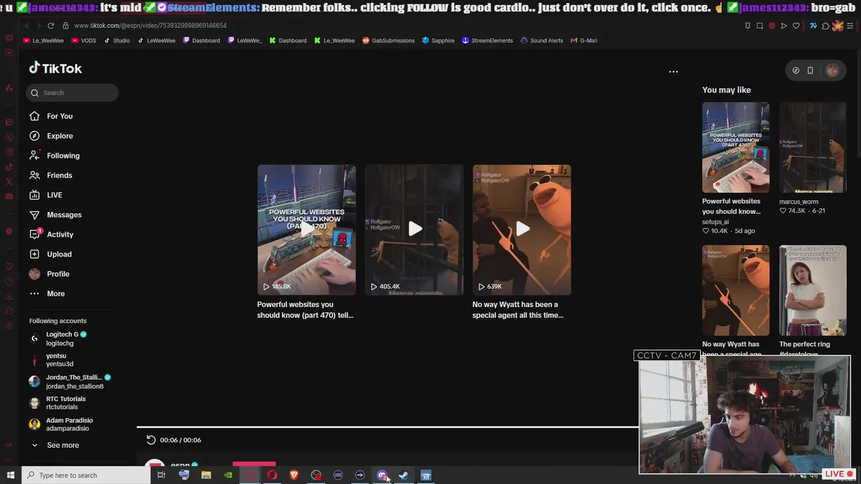Viewport: 861px width, 484px height.
Task: Click the phone icon beside avatar
Action: pos(810,71)
